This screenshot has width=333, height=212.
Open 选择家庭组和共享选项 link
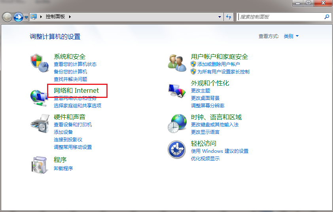(78, 105)
